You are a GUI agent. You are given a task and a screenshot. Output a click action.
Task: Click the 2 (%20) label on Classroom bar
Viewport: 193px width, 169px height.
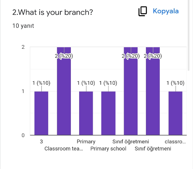(64, 56)
